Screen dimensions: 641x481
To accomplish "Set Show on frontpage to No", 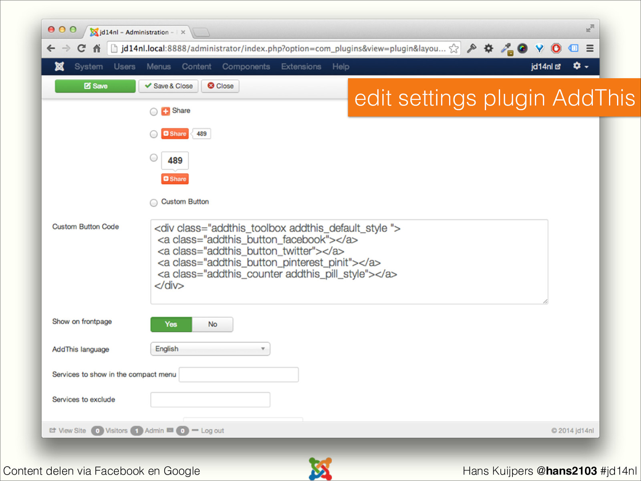I will click(212, 324).
